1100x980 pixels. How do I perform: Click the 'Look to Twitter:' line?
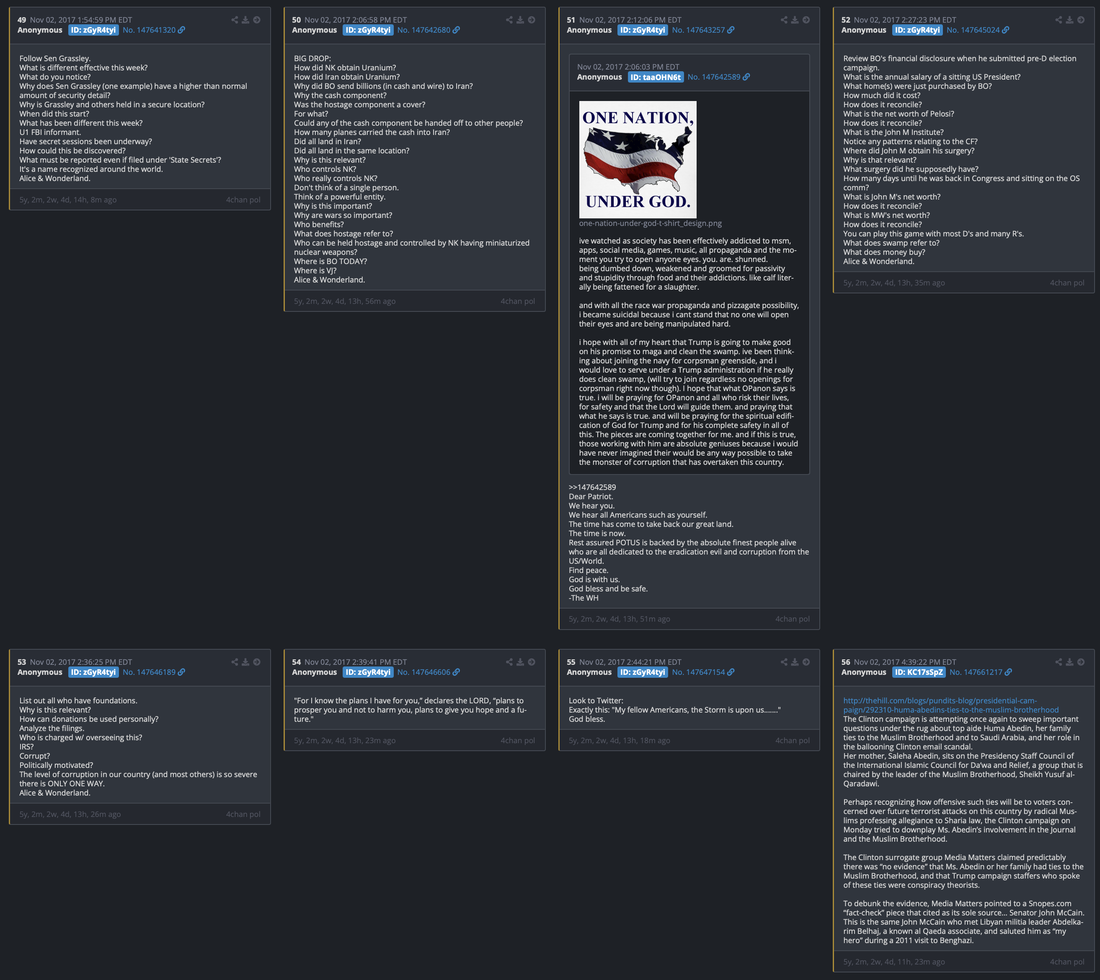[596, 700]
